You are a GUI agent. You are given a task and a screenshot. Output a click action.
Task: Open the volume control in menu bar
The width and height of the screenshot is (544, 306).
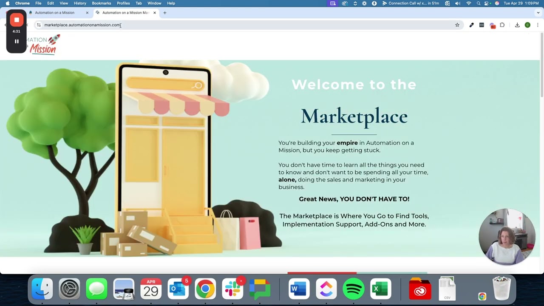pyautogui.click(x=458, y=3)
